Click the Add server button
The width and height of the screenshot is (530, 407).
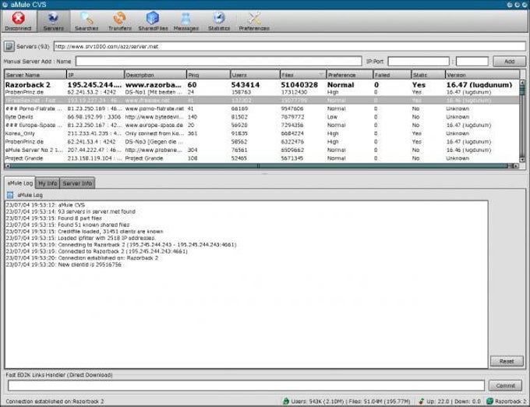509,61
